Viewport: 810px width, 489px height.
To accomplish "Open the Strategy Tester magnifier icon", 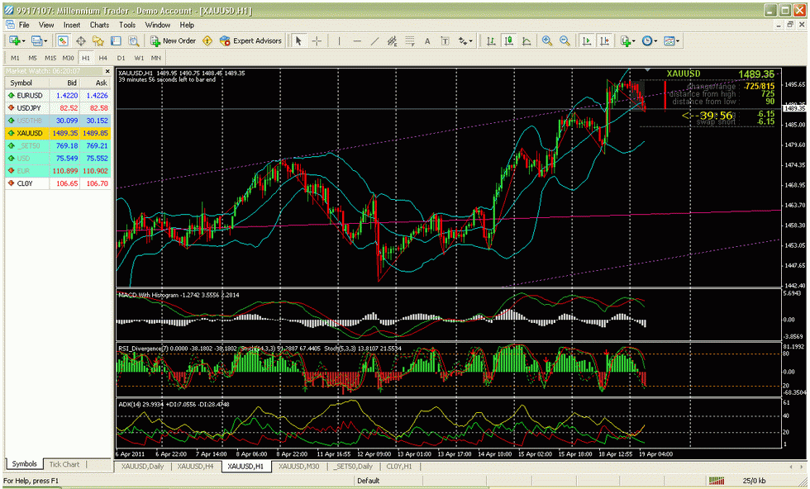I will pyautogui.click(x=133, y=40).
